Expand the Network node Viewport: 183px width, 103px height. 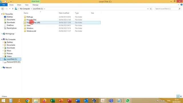point(2,68)
